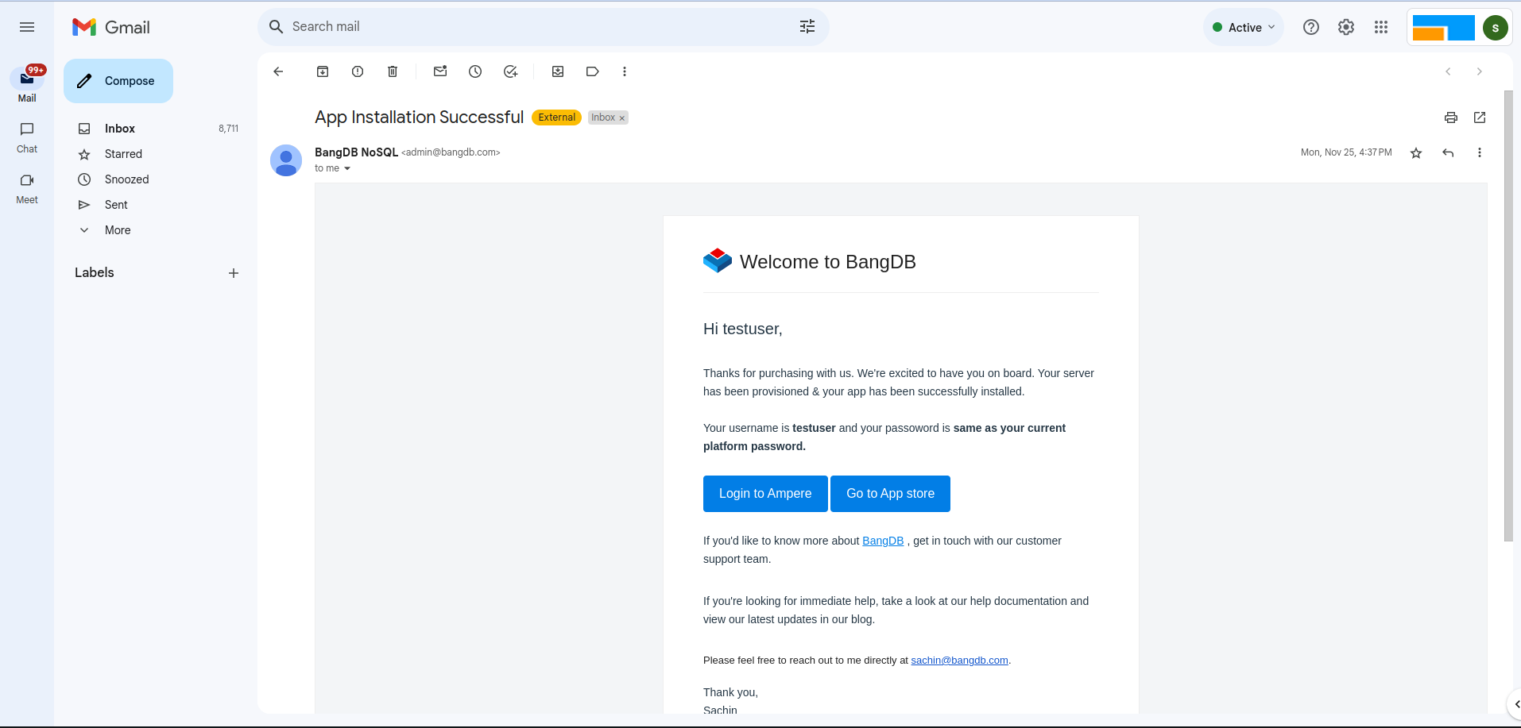
Task: Open toolbar More options three dots
Action: coord(625,71)
